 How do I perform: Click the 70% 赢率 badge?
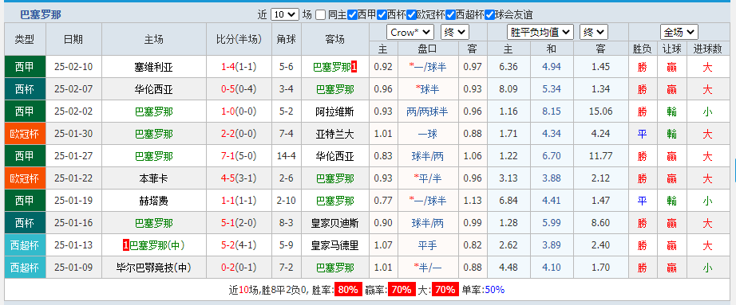402,290
